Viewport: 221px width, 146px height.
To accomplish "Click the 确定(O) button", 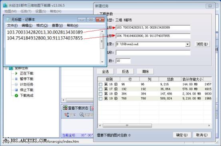I will coord(182,135).
